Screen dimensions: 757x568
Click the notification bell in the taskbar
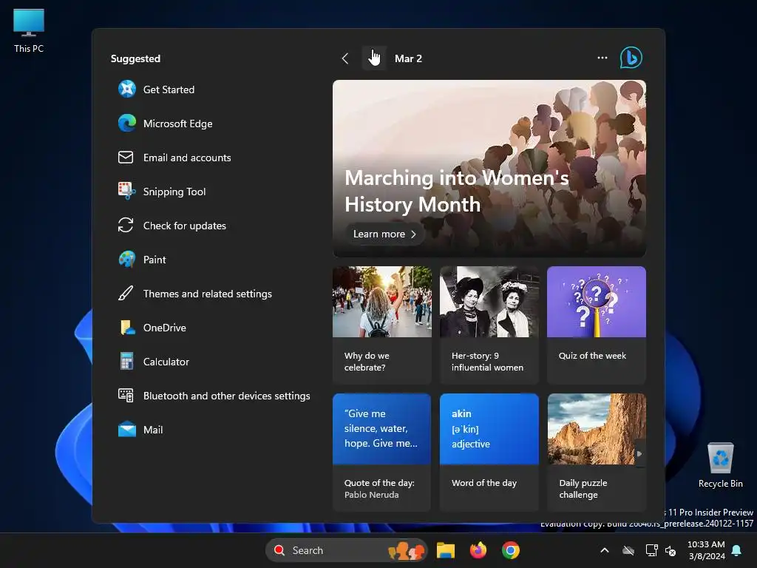point(737,550)
